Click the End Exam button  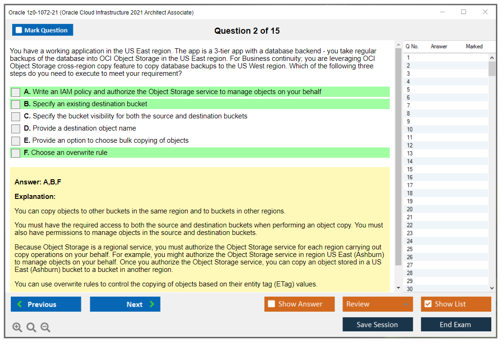click(x=455, y=324)
